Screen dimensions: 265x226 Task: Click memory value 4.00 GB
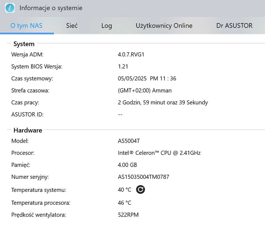pos(127,165)
